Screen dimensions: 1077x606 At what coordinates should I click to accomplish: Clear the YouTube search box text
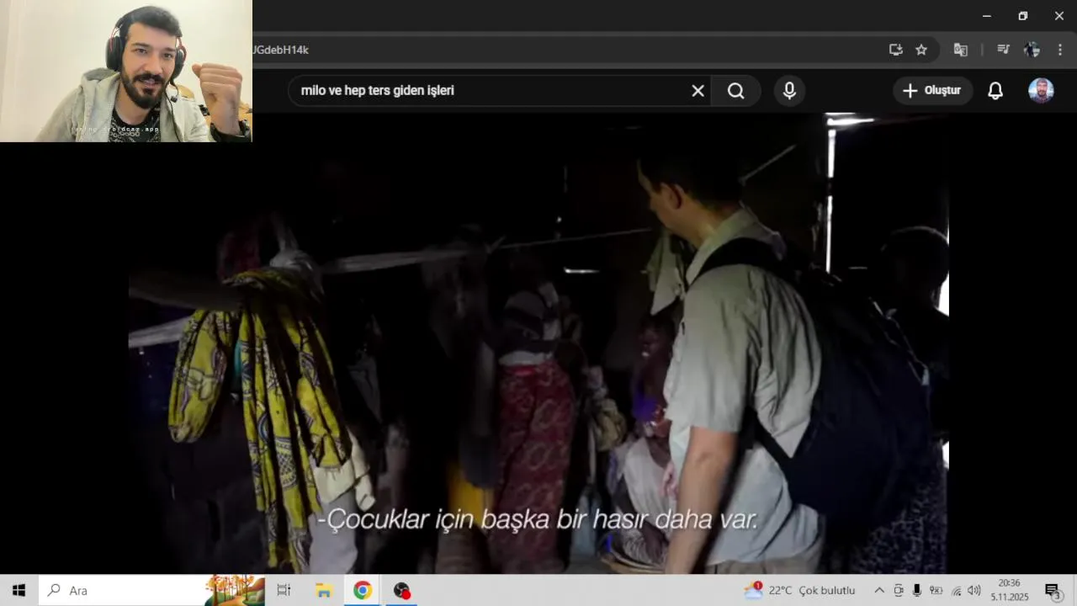[698, 91]
